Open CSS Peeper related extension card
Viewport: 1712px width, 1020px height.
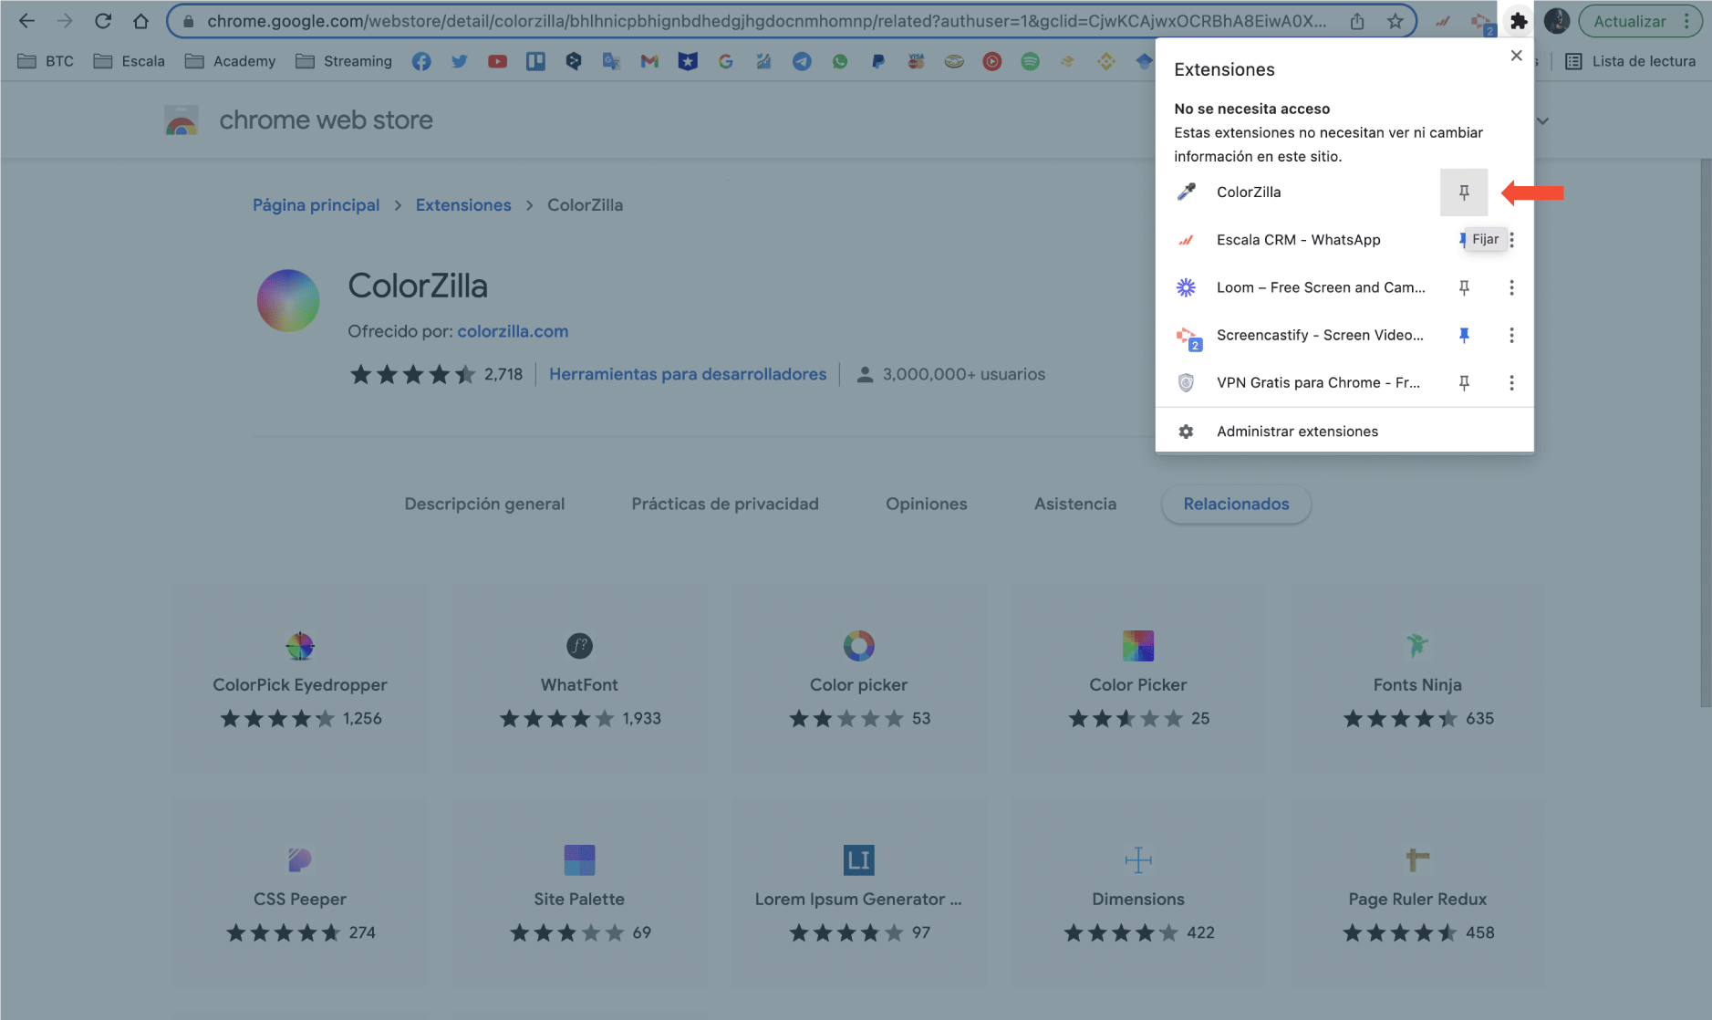click(300, 892)
